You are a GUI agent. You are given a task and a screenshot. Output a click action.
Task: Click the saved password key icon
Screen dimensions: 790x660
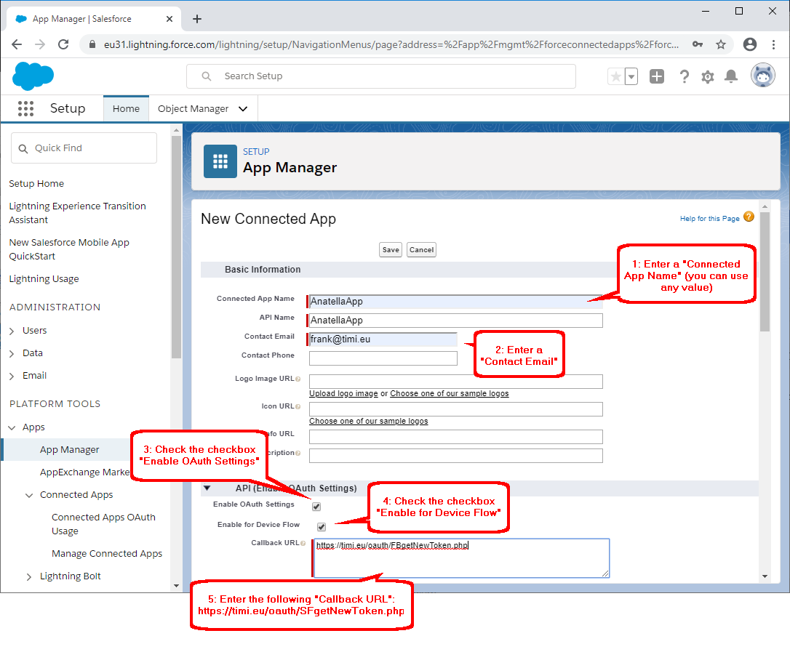698,44
